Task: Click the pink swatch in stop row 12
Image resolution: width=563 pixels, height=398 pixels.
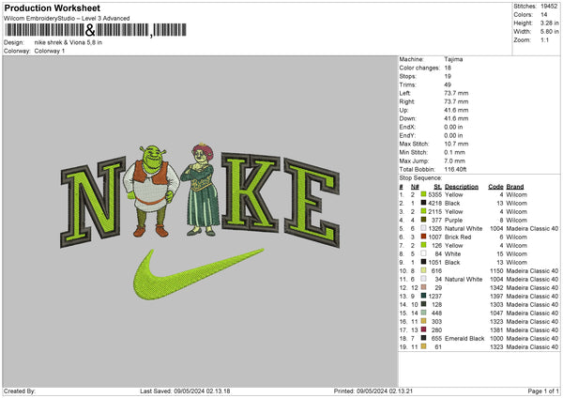Action: pos(423,287)
